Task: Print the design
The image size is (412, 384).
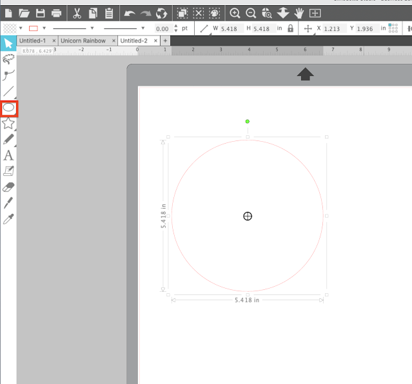Action: pyautogui.click(x=56, y=13)
